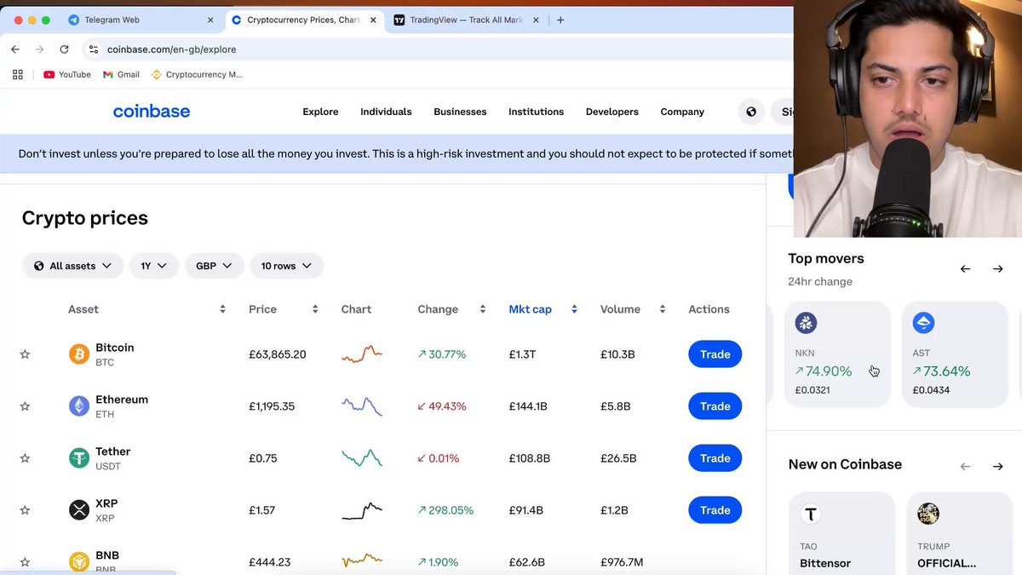Star Ethereum to watchlist
This screenshot has height=575, width=1022.
[x=25, y=406]
